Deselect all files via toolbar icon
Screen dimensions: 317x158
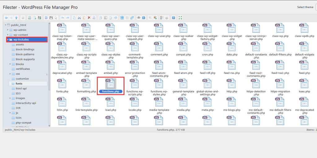(127, 18)
